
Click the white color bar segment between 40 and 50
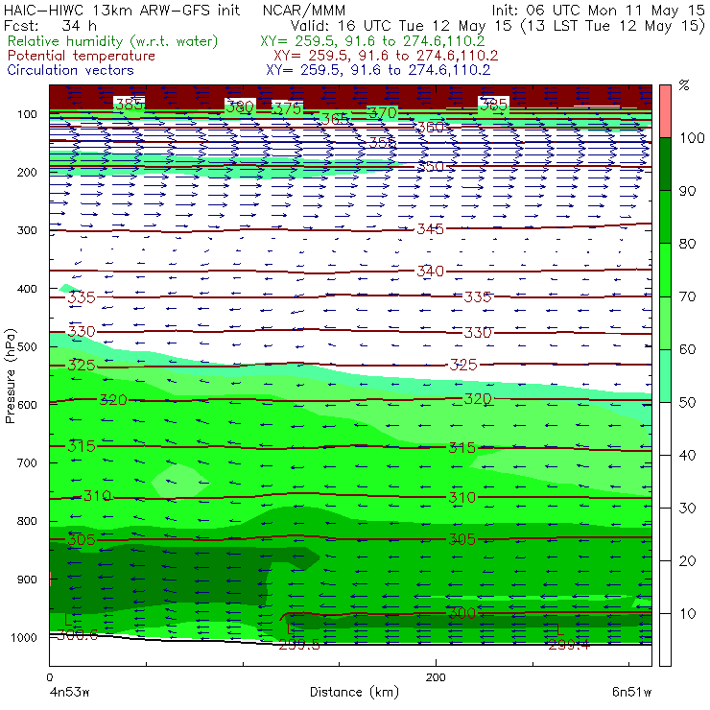click(665, 428)
